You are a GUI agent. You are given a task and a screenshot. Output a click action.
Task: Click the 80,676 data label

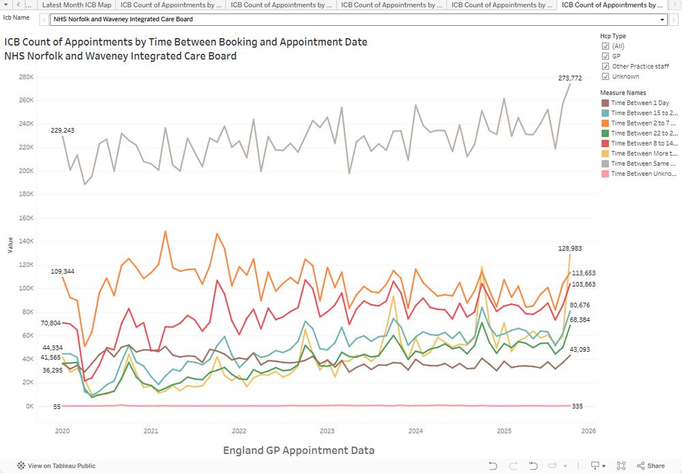pos(580,305)
